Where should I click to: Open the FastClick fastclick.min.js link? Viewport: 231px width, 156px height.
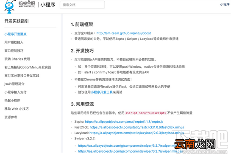coord(137,127)
